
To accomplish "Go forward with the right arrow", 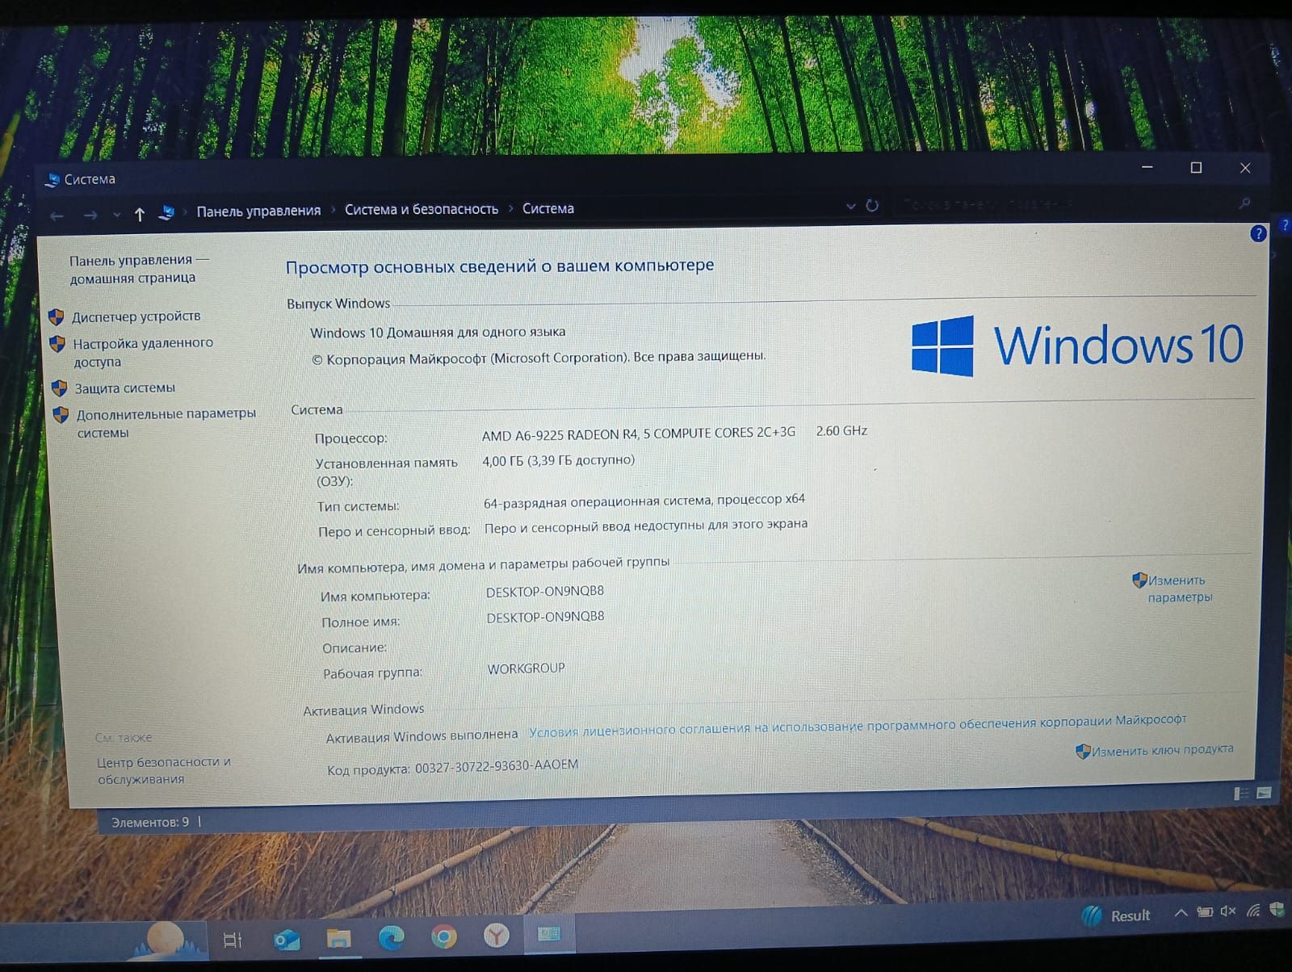I will click(x=90, y=216).
